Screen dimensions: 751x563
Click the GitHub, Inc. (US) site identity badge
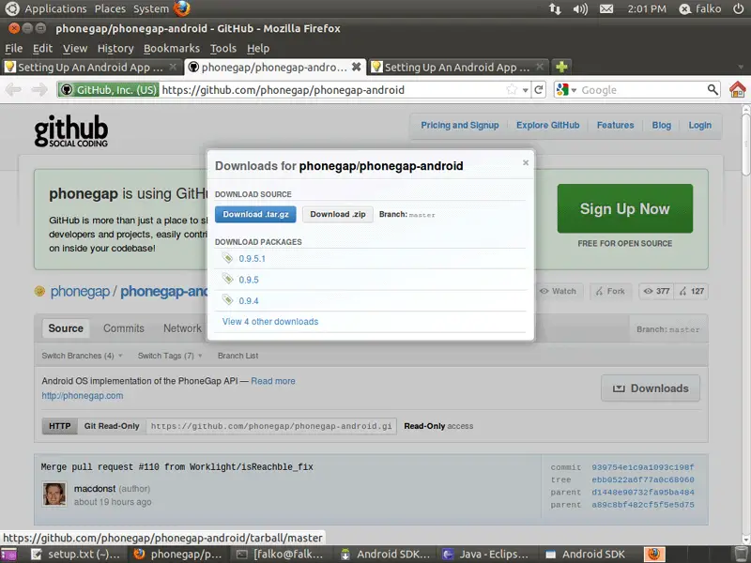pyautogui.click(x=108, y=89)
